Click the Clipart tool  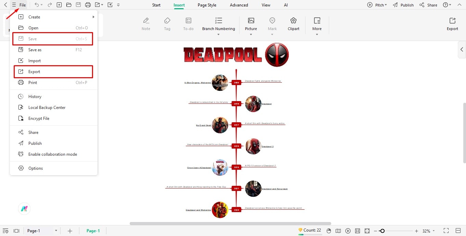click(x=294, y=24)
